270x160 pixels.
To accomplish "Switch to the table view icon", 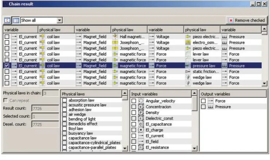I will 16,20.
